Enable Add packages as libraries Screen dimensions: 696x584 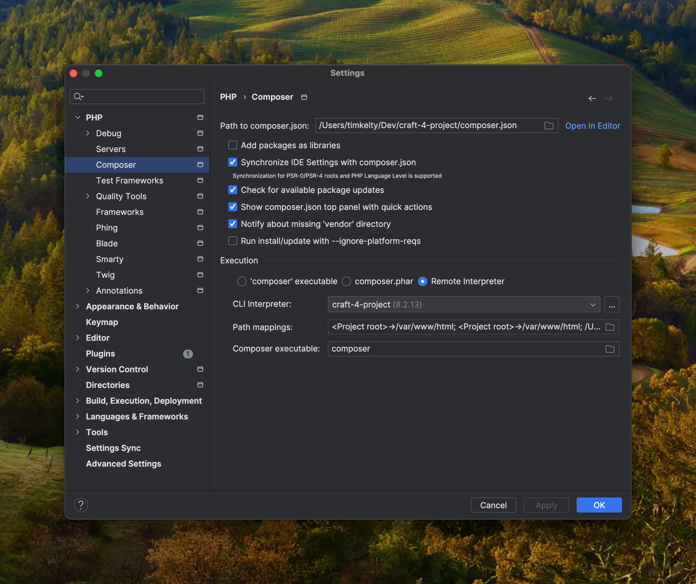233,145
